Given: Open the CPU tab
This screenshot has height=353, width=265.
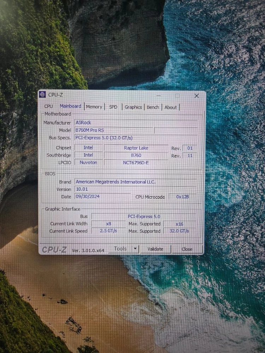Looking at the screenshot, I should click(x=48, y=106).
